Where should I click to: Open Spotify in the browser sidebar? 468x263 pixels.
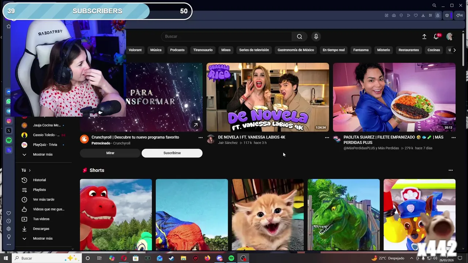tap(9, 140)
